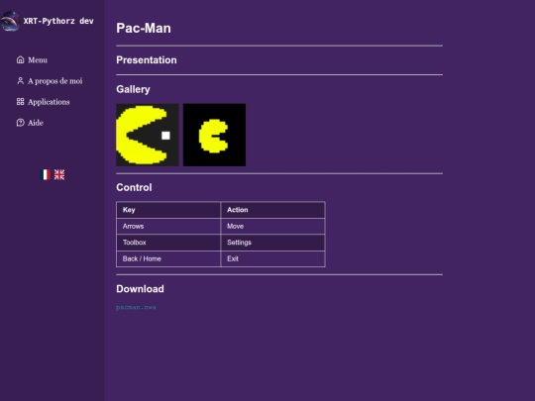Click the XRT-Pythorz dev logo avatar
Image resolution: width=535 pixels, height=401 pixels.
pos(10,21)
